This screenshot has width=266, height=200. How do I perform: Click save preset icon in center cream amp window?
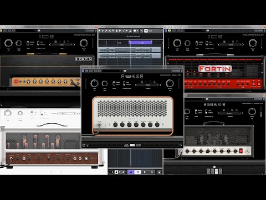pos(142,82)
